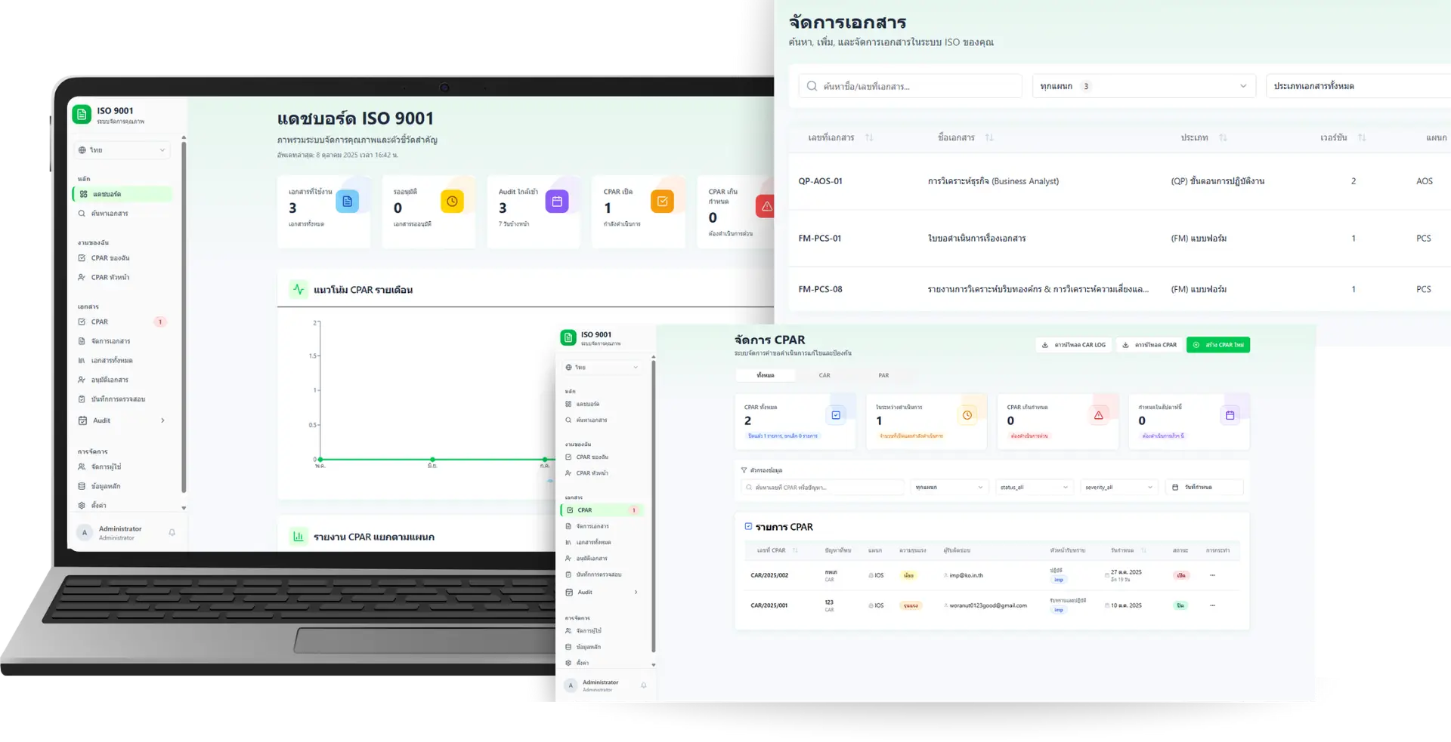1451x742 pixels.
Task: Open the status_all filter dropdown
Action: 1033,488
